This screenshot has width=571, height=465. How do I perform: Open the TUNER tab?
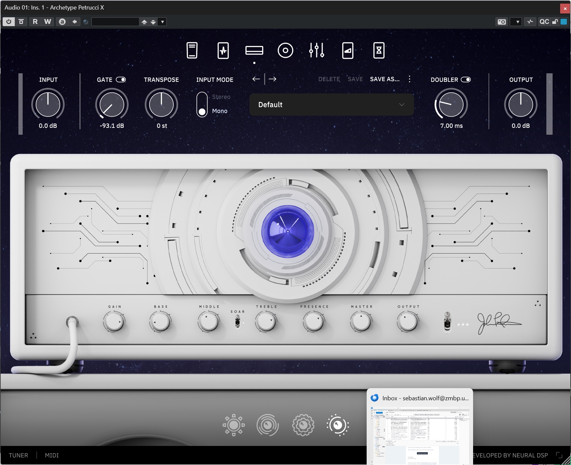[x=18, y=455]
